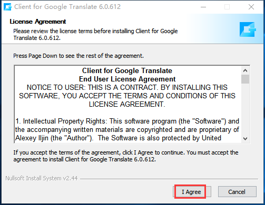Click the installer icon in the title bar
Image resolution: width=265 pixels, height=205 pixels.
8,7
